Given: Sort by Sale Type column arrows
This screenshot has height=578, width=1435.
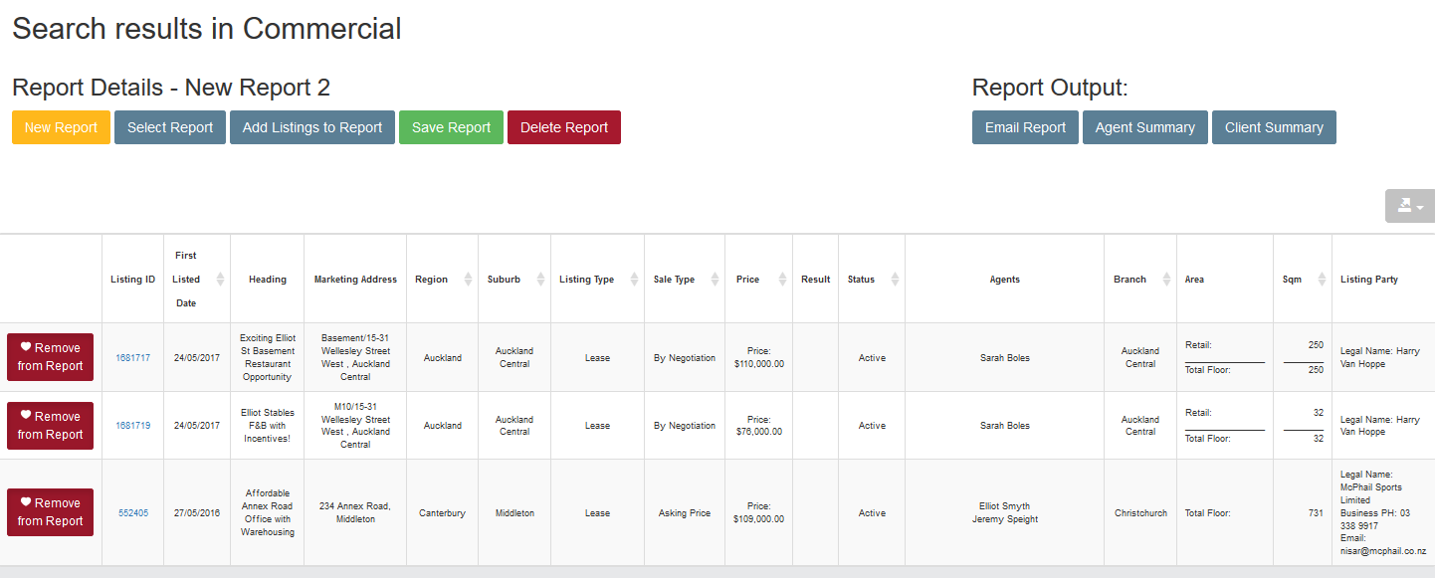Looking at the screenshot, I should [x=715, y=280].
